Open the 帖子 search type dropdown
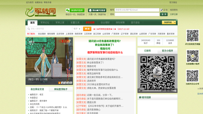 [77, 29]
